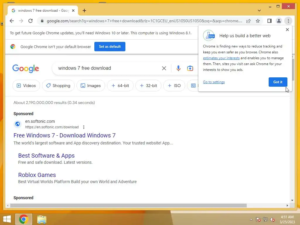Open File Explorer from the taskbar
300x225 pixels.
(42, 219)
